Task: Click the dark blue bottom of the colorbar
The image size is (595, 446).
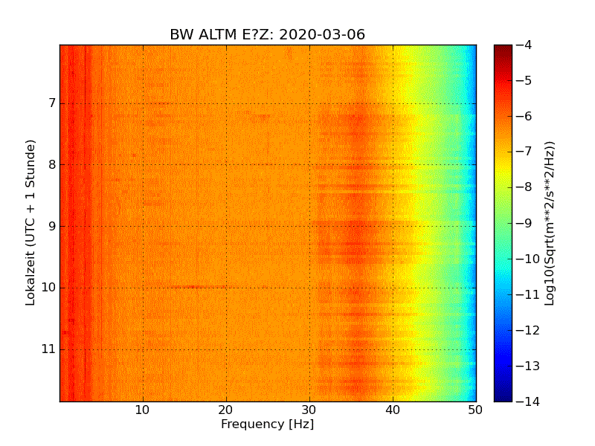Action: click(x=504, y=398)
